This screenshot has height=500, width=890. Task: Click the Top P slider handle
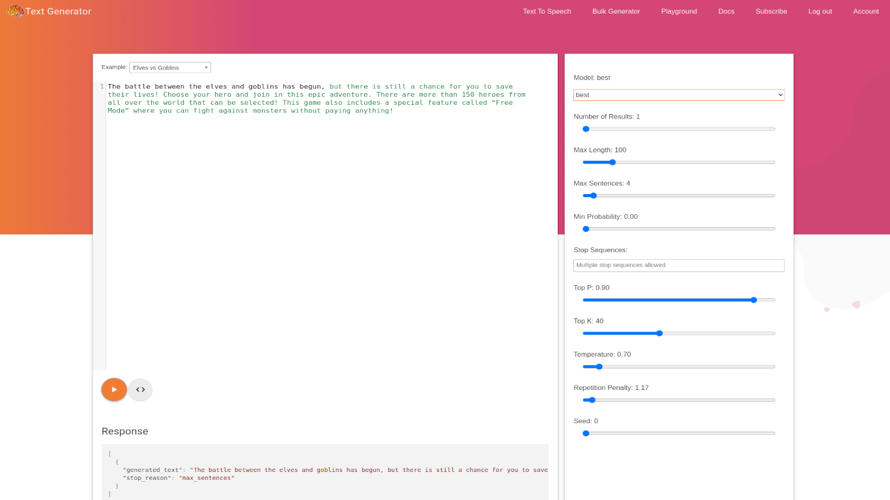754,300
